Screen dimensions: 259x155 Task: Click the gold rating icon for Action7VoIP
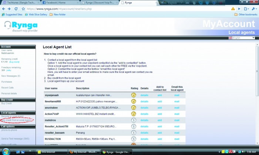coord(134,114)
